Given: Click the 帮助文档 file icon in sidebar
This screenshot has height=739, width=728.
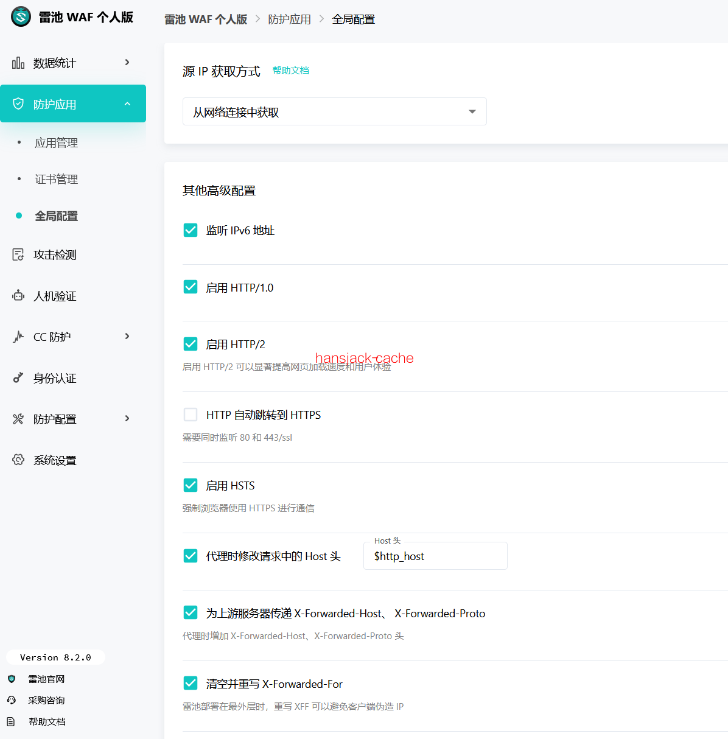Looking at the screenshot, I should [x=12, y=721].
